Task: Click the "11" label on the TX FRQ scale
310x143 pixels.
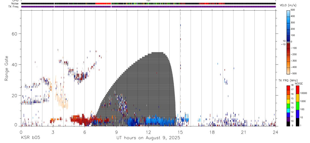Action: pyautogui.click(x=292, y=117)
